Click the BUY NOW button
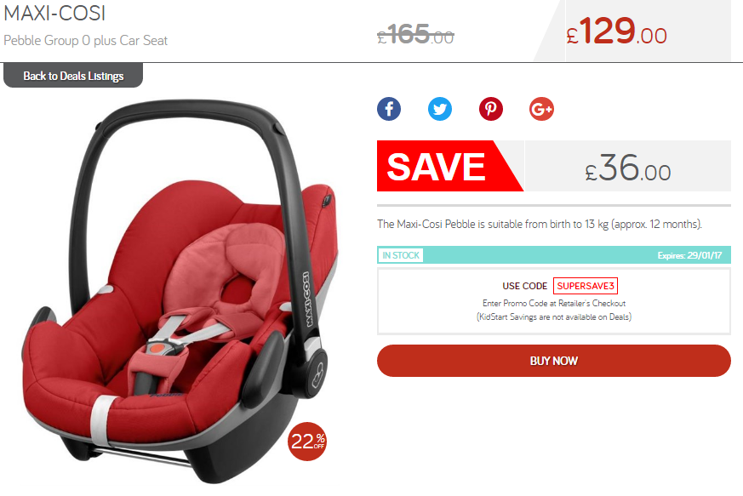 pos(553,361)
